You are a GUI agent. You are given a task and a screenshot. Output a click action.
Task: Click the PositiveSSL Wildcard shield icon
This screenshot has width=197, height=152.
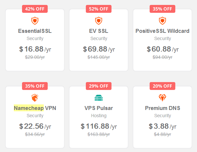click(162, 21)
